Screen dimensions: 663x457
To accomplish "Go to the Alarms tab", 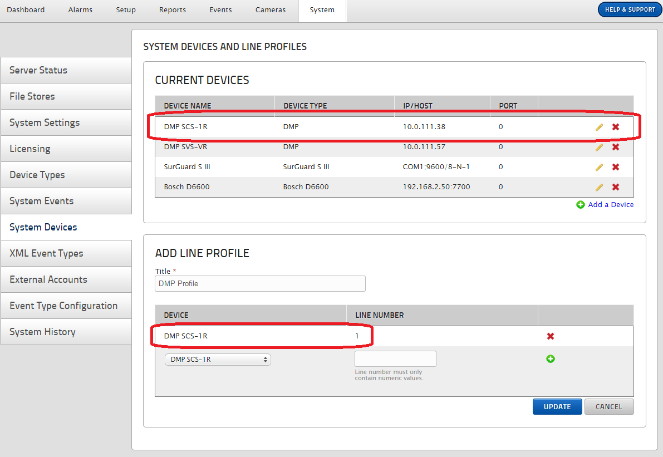I will 80,9.
